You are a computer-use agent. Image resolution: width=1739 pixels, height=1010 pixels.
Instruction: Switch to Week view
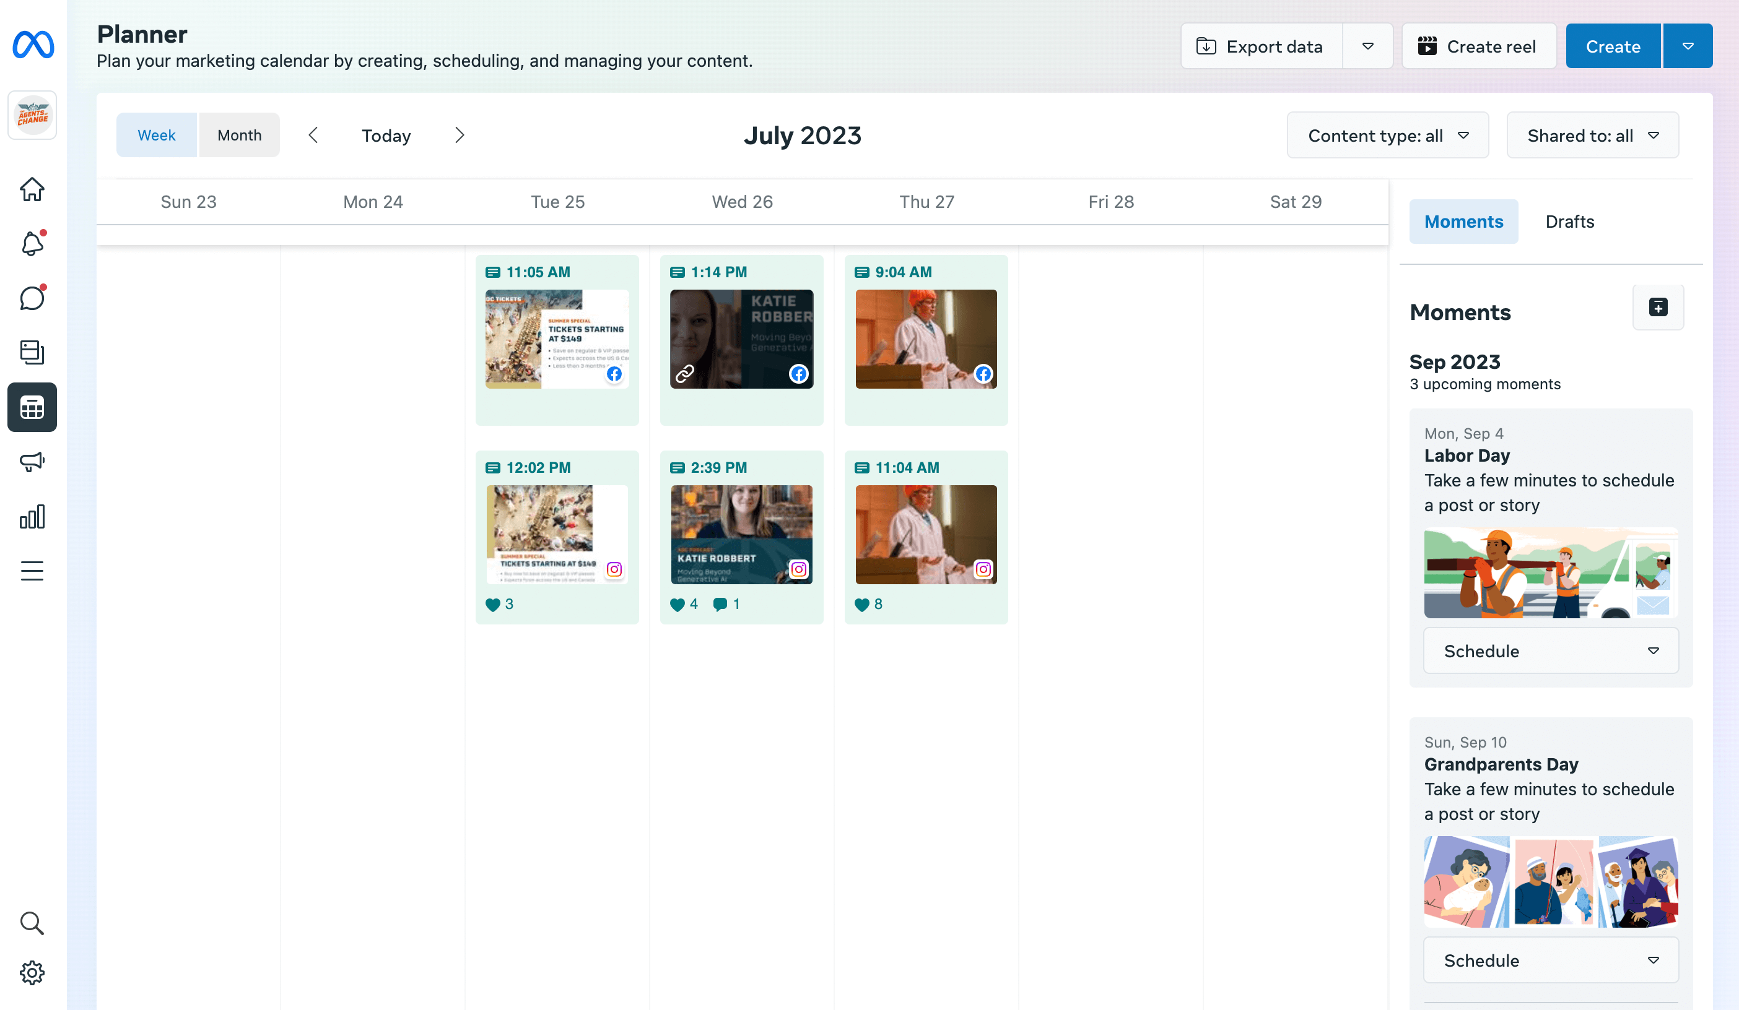click(x=156, y=135)
